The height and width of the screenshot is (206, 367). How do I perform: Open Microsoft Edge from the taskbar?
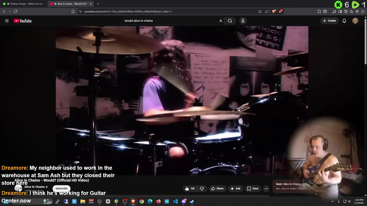pos(150,201)
